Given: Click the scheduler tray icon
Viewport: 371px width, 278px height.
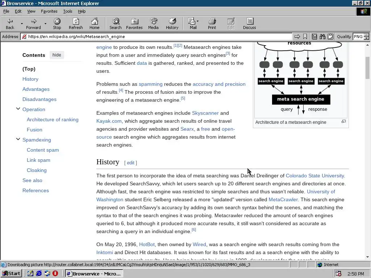Looking at the screenshot, I should [339, 274].
